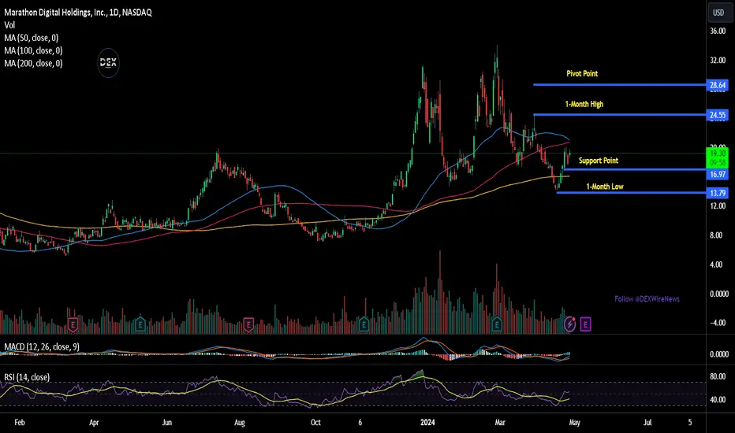Click the 8.00 price axis value
This screenshot has height=433, width=735.
pyautogui.click(x=716, y=235)
